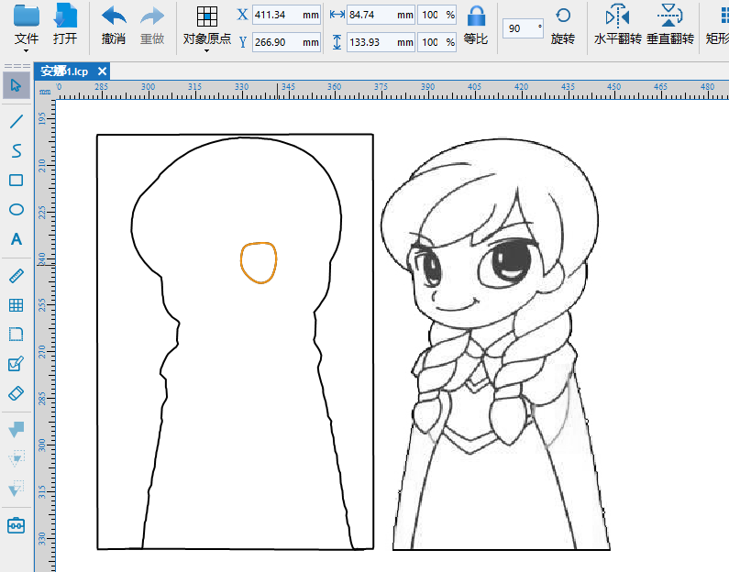Expand the 文件 dropdown arrow

pyautogui.click(x=26, y=50)
